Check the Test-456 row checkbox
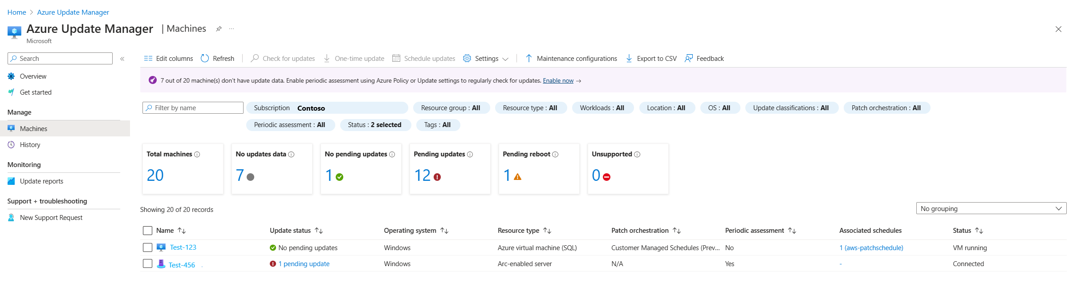1073x299 pixels. 147,263
